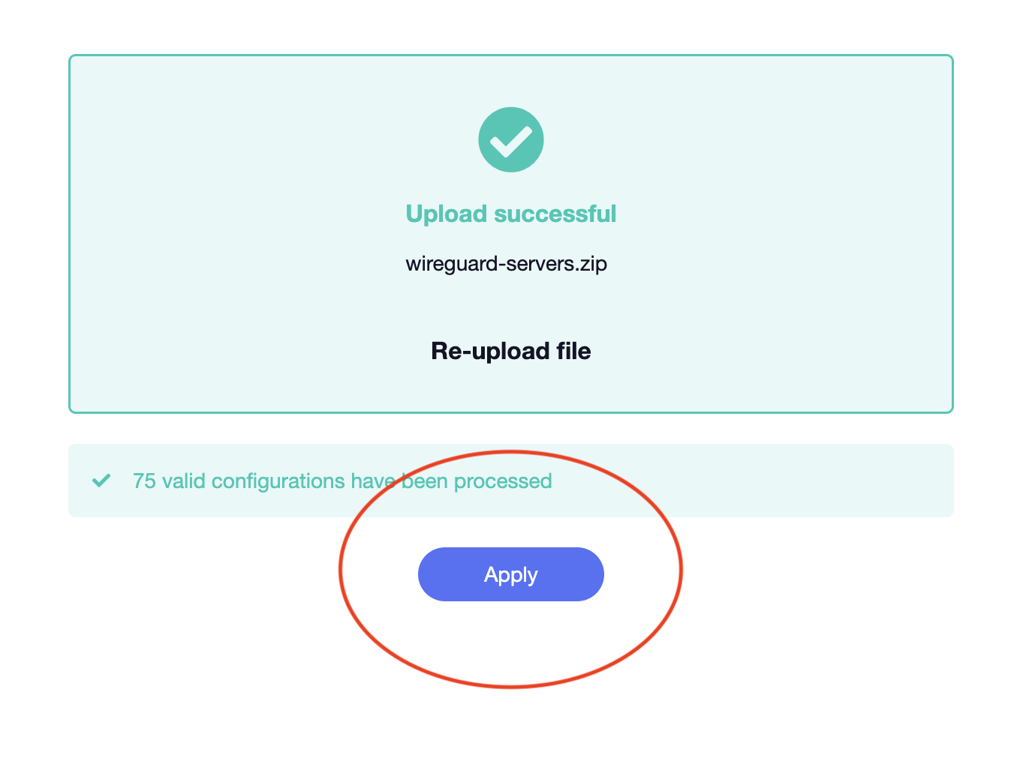Viewport: 1026px width, 761px height.
Task: Click the bold 'Re-upload file' text
Action: click(510, 351)
